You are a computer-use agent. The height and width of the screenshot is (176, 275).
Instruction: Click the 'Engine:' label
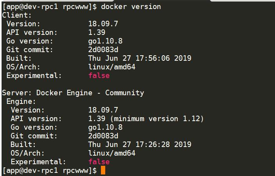[x=21, y=102]
